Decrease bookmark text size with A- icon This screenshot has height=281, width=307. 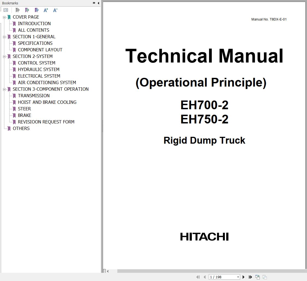click(x=55, y=10)
